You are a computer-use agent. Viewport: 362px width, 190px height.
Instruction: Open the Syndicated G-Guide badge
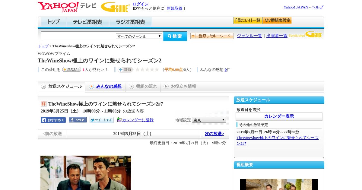point(305,34)
